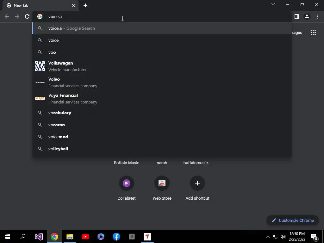324x243 pixels.
Task: Open the gray M app in taskbar
Action: [x=132, y=237]
